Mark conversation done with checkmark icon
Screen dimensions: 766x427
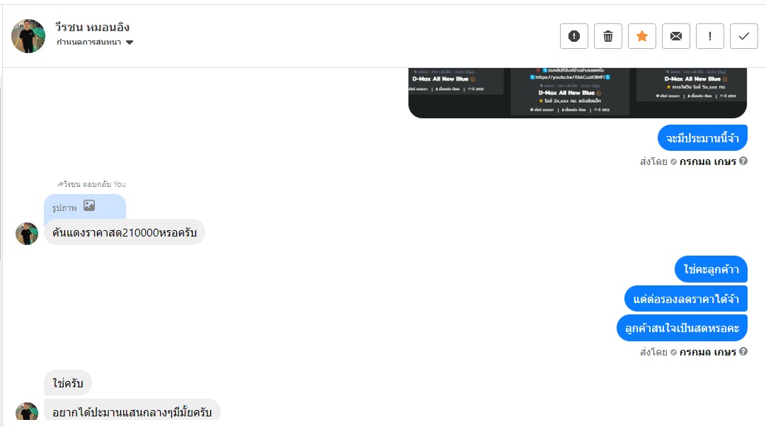pos(743,36)
